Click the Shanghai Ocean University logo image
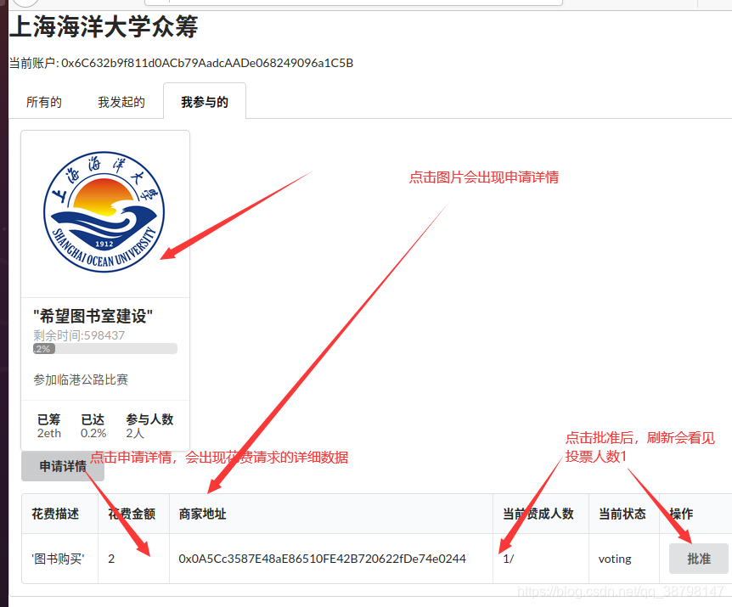The image size is (732, 607). point(104,212)
